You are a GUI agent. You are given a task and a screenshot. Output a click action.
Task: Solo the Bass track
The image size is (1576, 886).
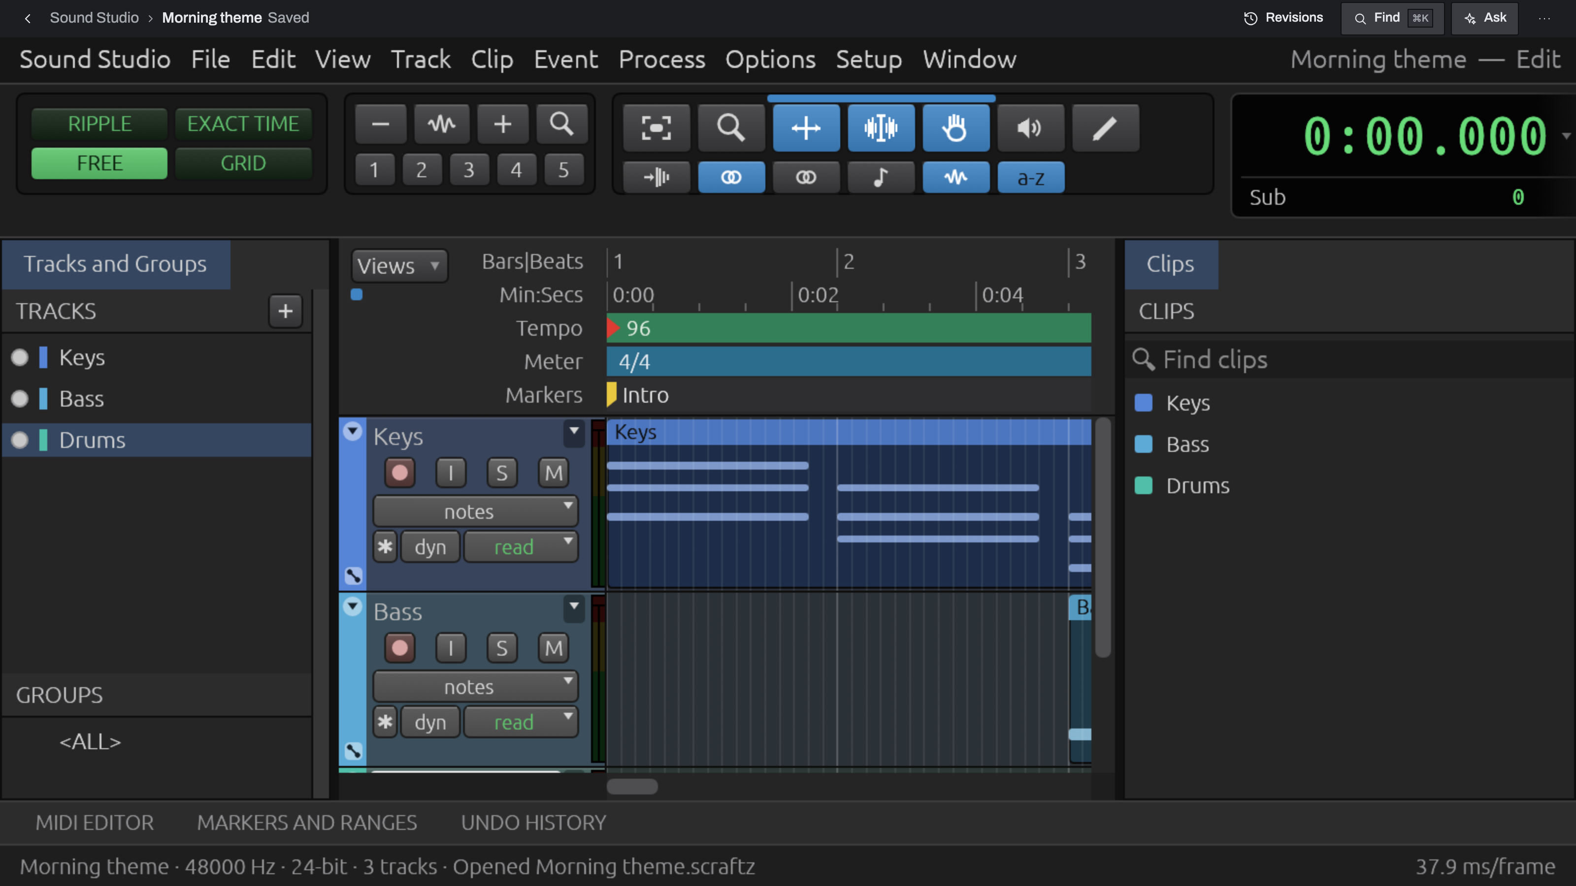click(x=502, y=648)
